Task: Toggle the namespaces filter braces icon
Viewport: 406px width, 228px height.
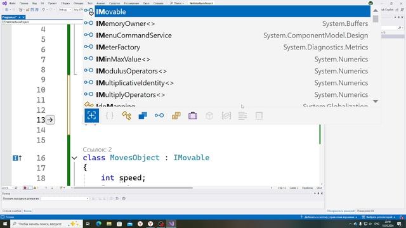Action: 110,115
